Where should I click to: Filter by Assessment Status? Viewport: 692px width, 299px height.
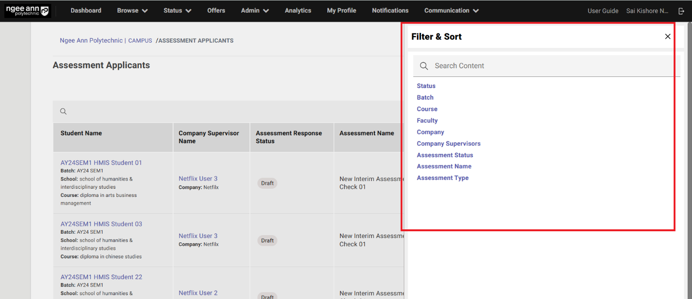(x=444, y=155)
